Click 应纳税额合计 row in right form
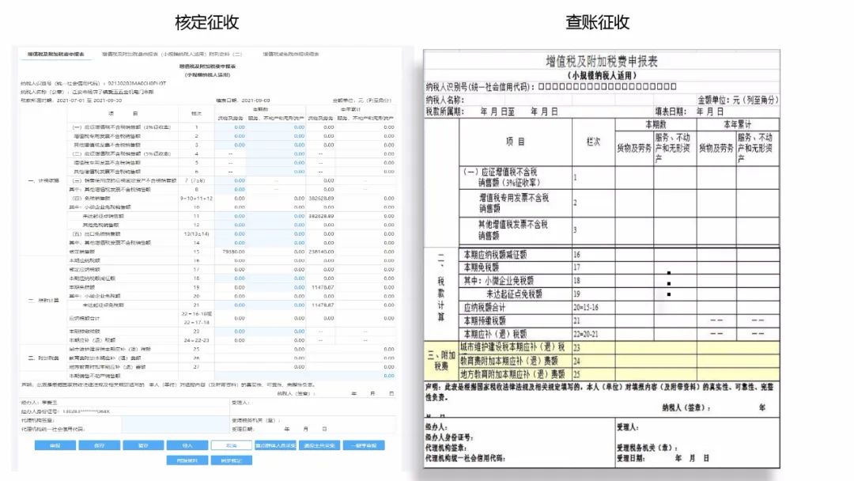 click(618, 307)
